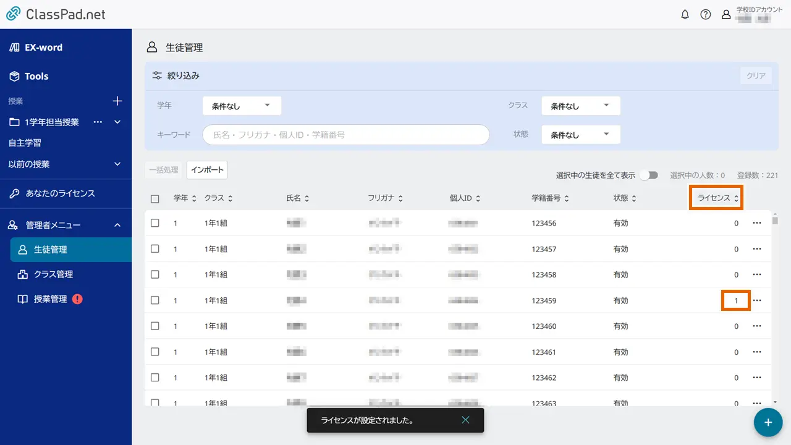Screen dimensions: 791x445
Task: Click the 学校IDアカウント profile icon
Action: [726, 14]
